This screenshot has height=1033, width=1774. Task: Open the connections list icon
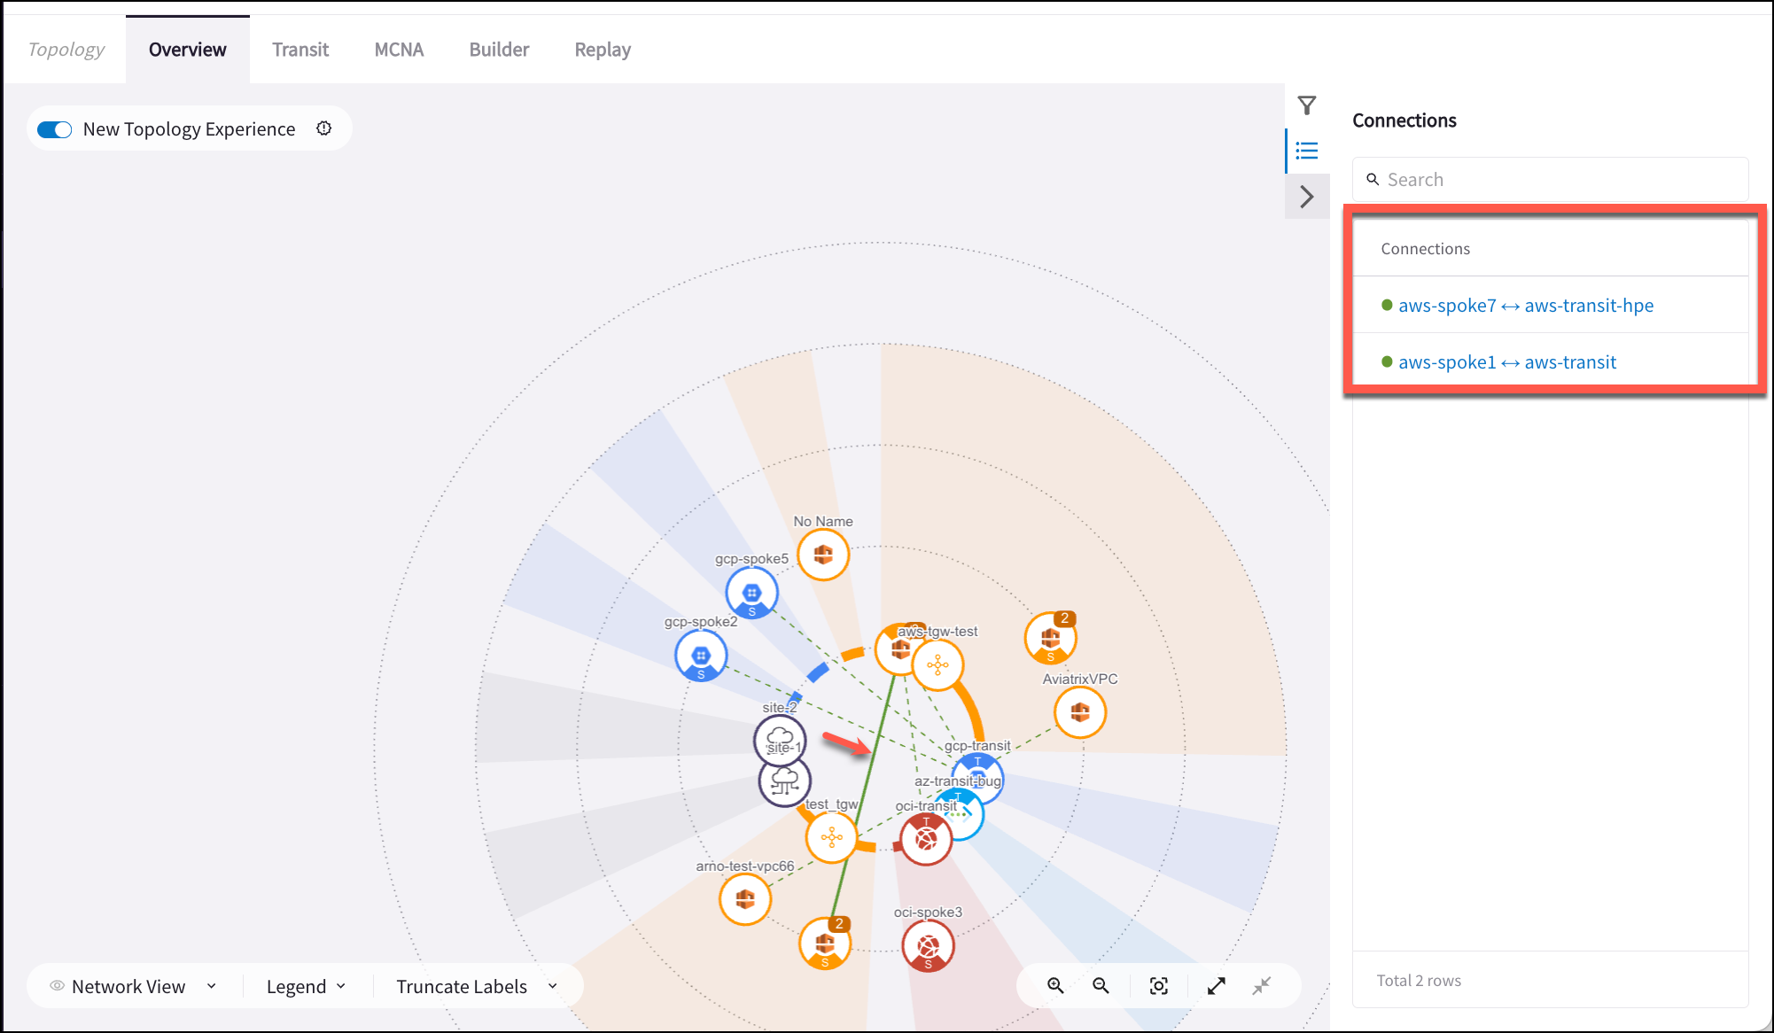point(1307,151)
